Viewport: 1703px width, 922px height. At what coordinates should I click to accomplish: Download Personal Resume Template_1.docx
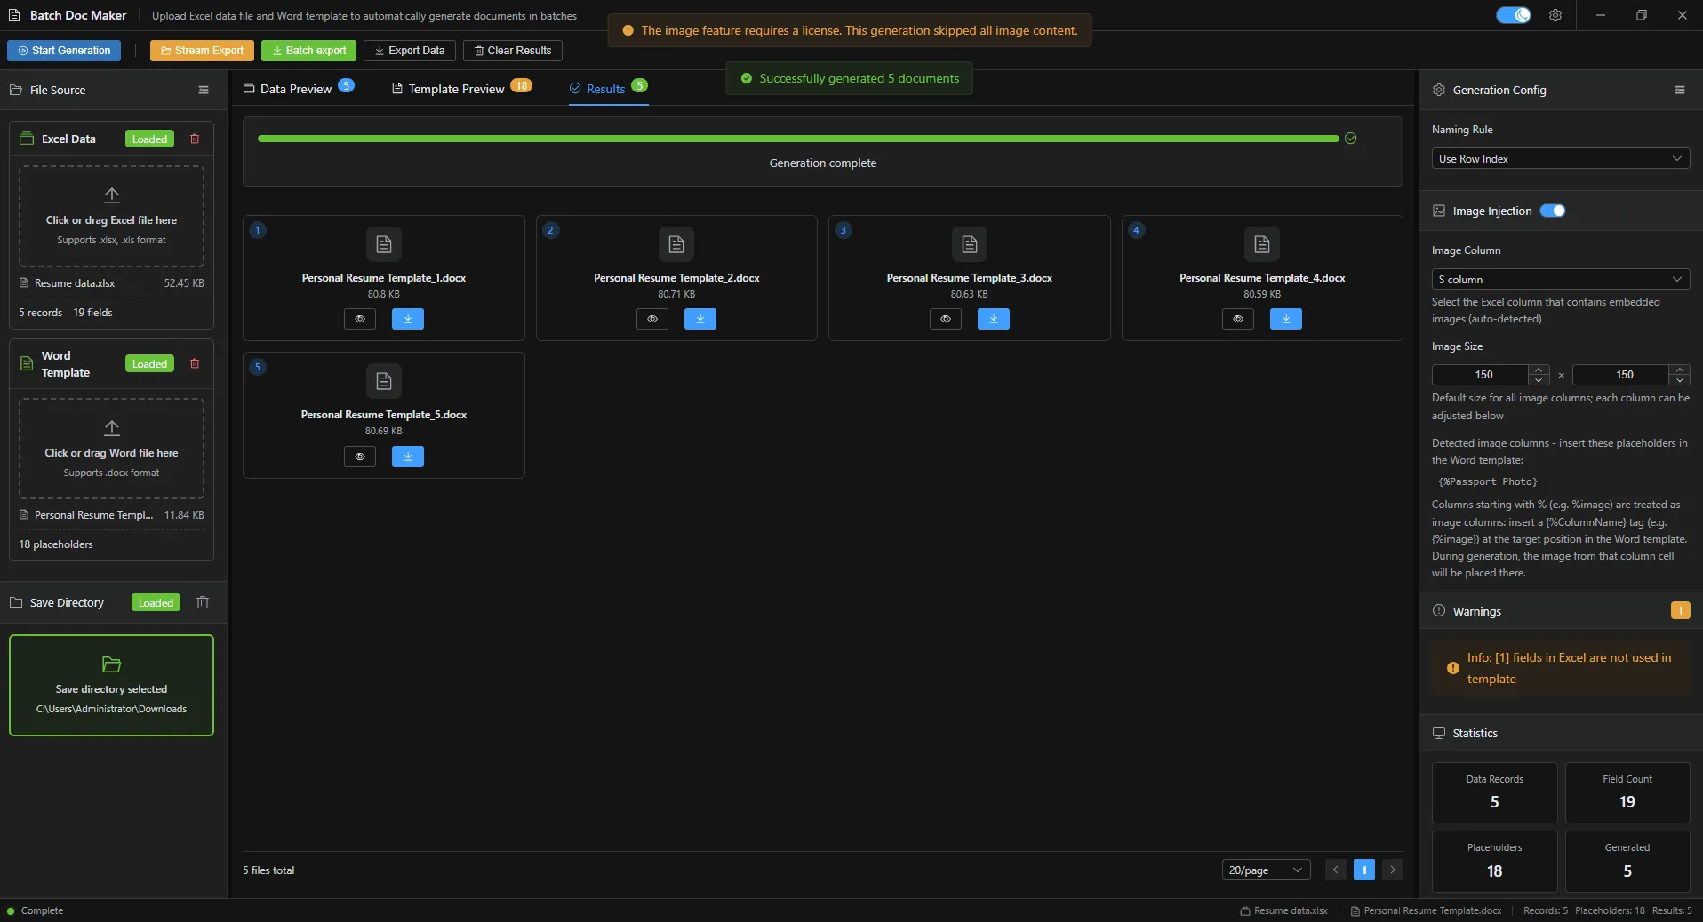(x=408, y=319)
